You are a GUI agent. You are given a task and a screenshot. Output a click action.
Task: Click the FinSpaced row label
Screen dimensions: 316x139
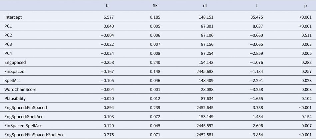pos(15,72)
